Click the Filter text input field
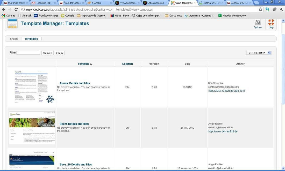Image resolution: width=285 pixels, height=171 pixels. click(x=28, y=53)
